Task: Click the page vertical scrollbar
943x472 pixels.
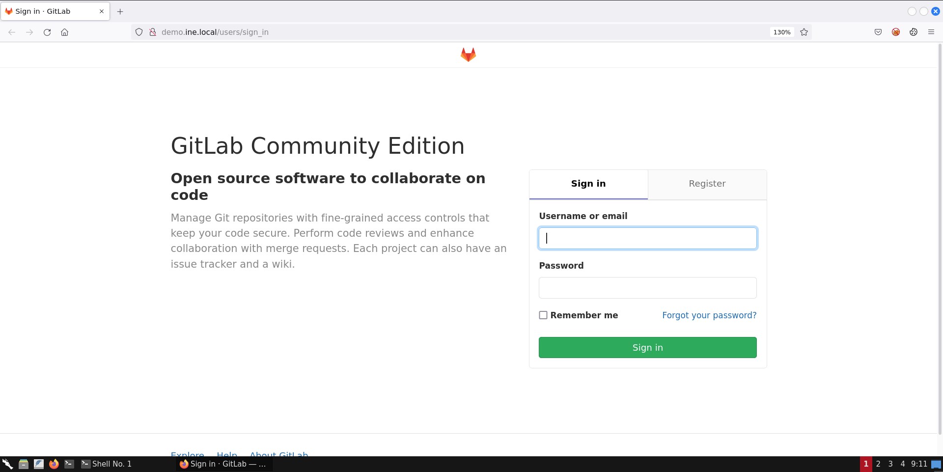Action: [940, 238]
